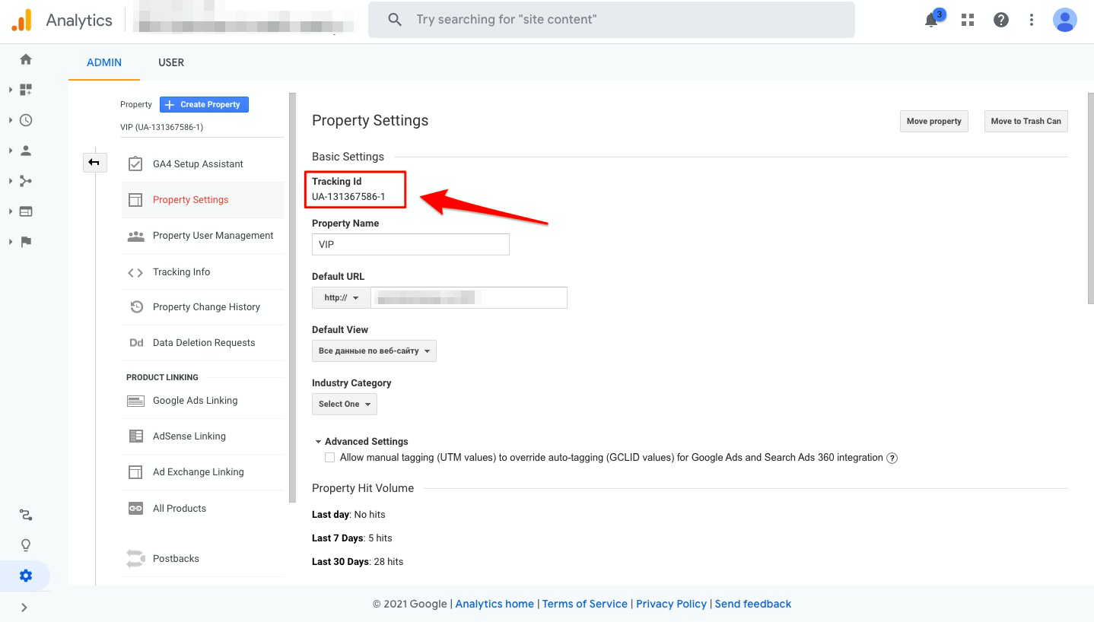Open notifications bell icon

931,21
